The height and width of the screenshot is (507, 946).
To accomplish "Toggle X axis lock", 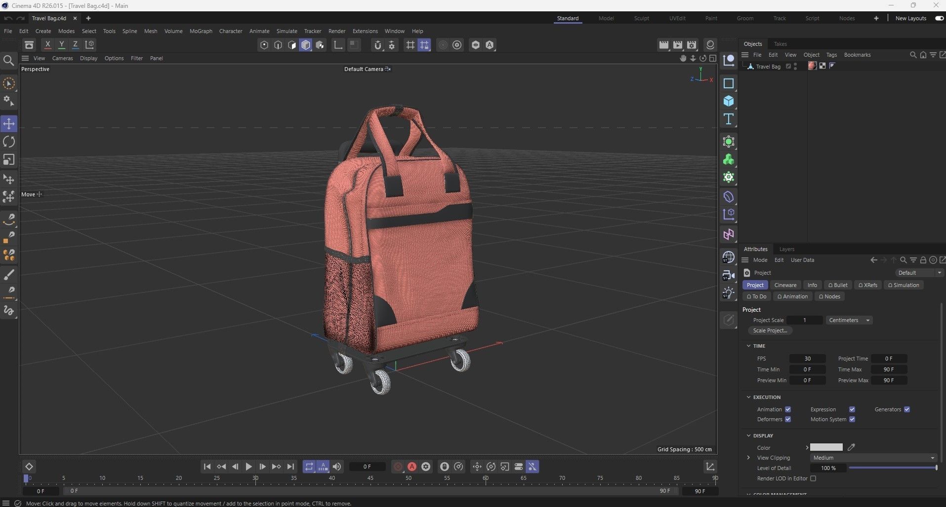I will click(47, 45).
